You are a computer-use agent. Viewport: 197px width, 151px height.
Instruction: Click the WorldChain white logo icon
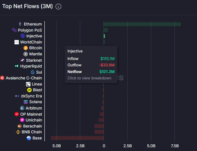pos(17,42)
